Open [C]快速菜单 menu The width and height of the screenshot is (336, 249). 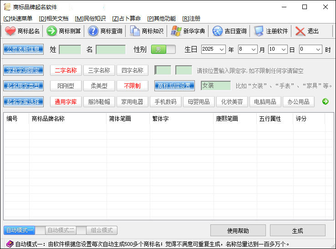(18, 19)
